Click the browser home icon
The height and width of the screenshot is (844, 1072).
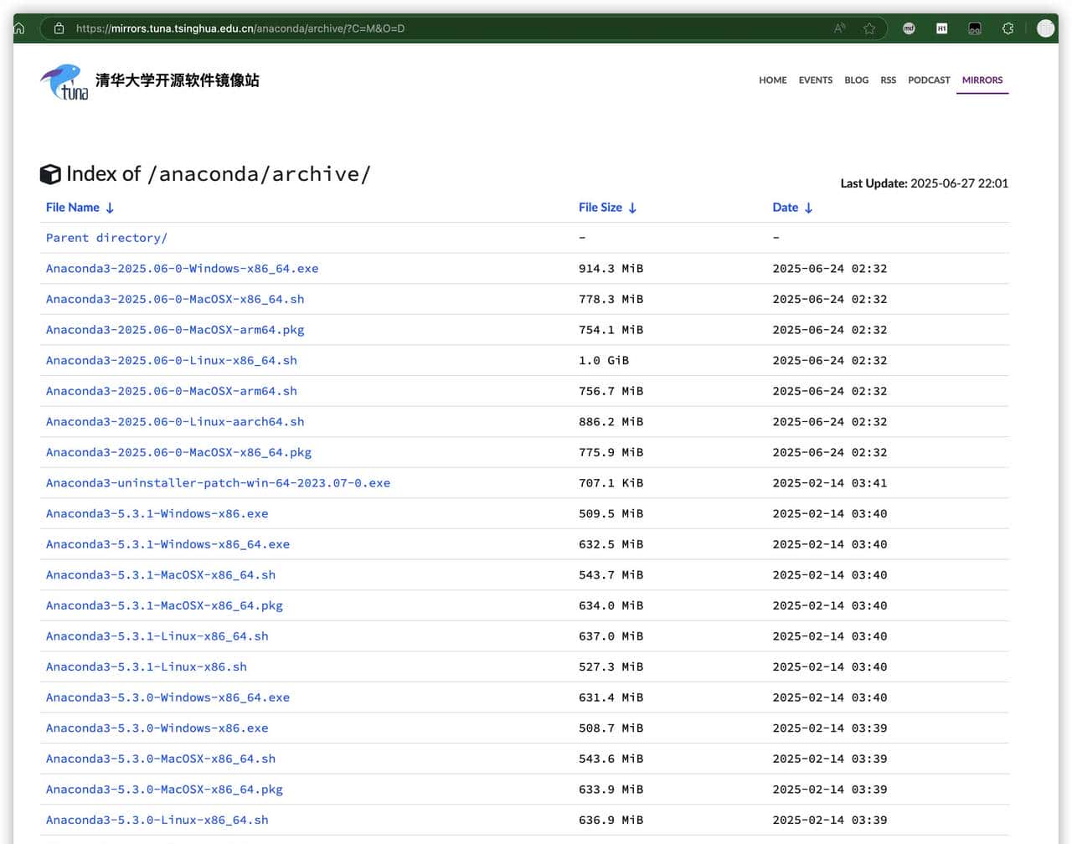point(20,28)
